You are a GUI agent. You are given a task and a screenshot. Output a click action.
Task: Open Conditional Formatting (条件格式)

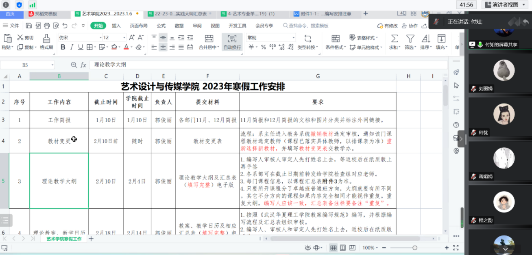tap(336, 39)
